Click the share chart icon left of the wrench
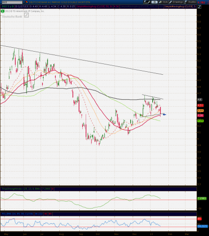 [x=145, y=2]
